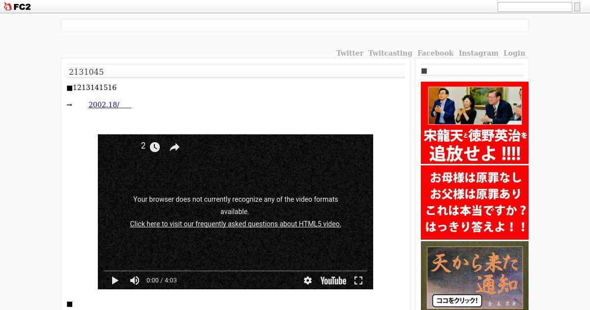Open the HTML5 video FAQ link

[x=236, y=224]
